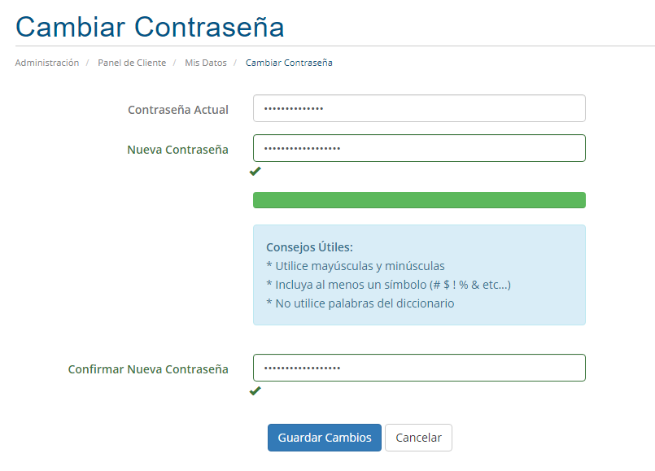Open the Panel de Cliente breadcrumb link
The width and height of the screenshot is (655, 471).
point(132,63)
